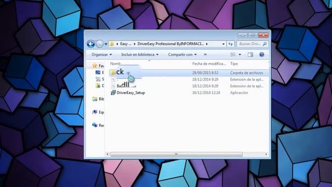Go back using the blue back arrow
Screen dimensions: 332x187
[91, 44]
